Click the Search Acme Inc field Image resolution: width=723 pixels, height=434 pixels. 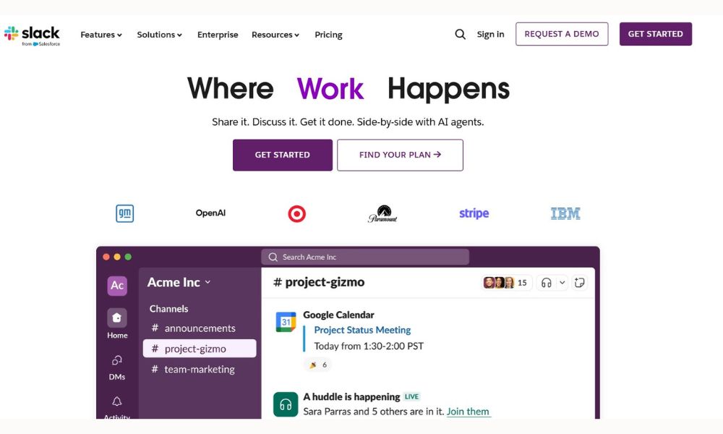click(x=365, y=257)
